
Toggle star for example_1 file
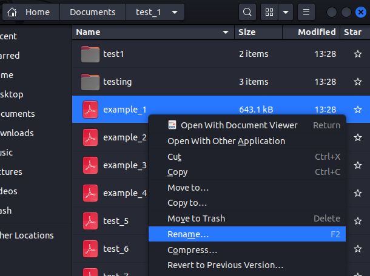[357, 110]
